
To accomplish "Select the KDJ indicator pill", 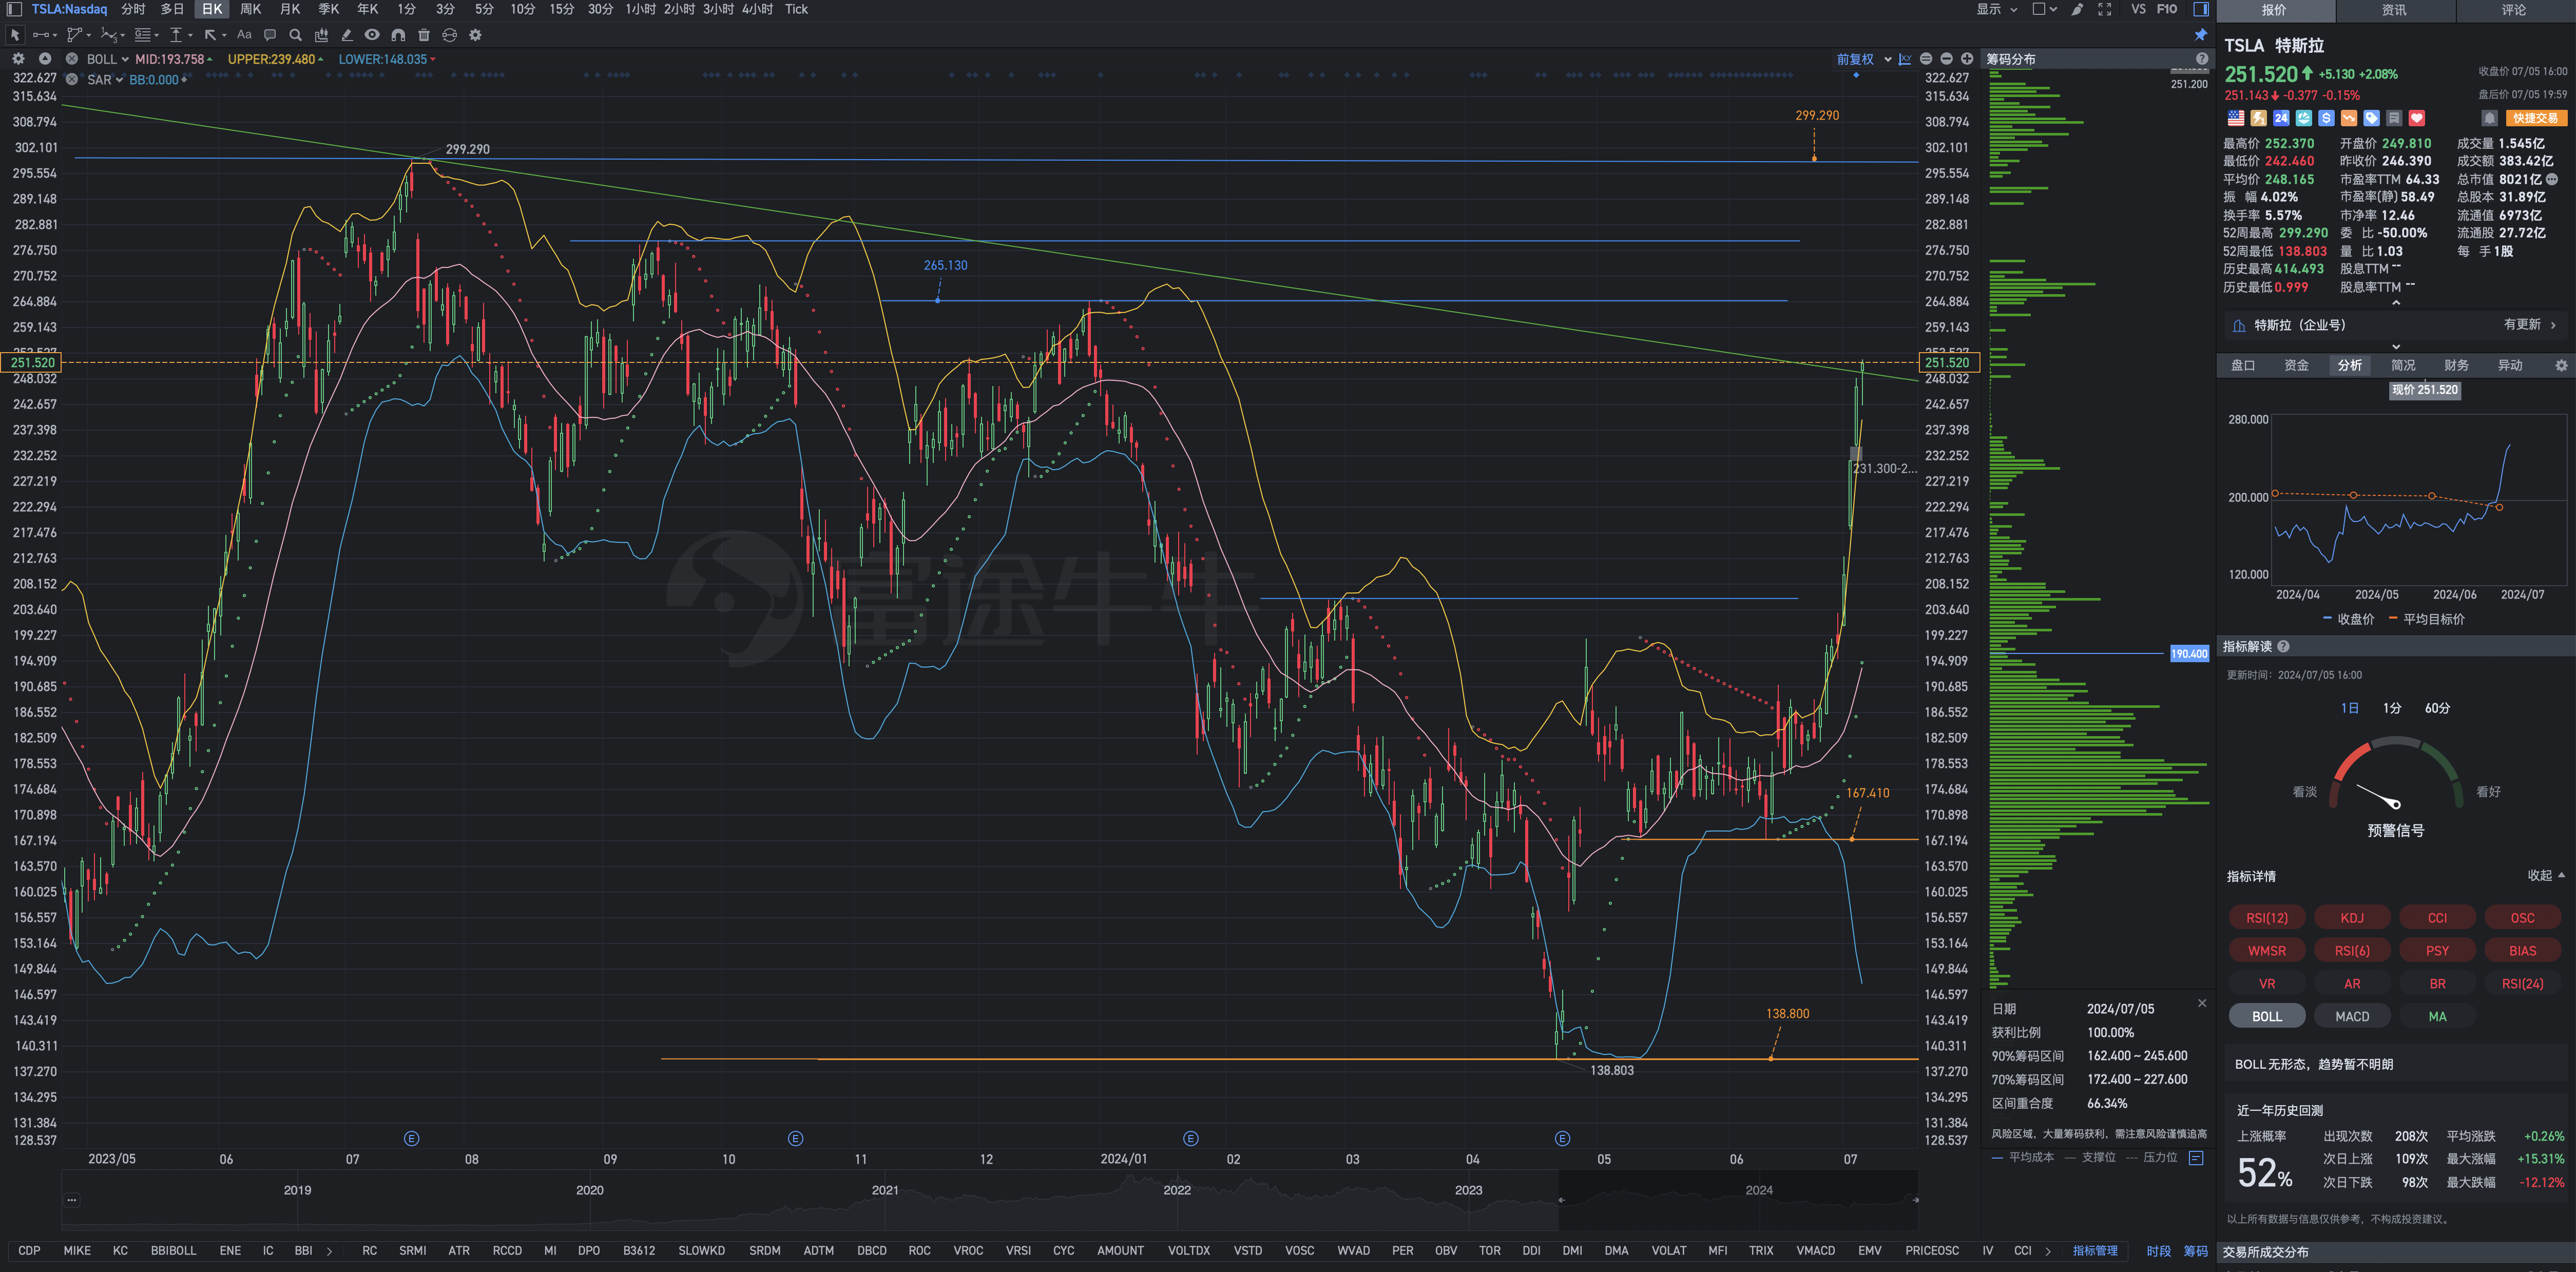I will pyautogui.click(x=2352, y=918).
